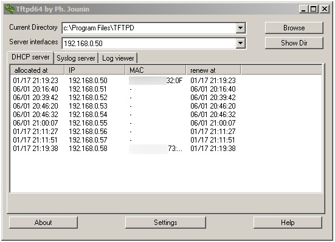Sort by the MAC column header
This screenshot has width=335, height=242.
[x=156, y=70]
